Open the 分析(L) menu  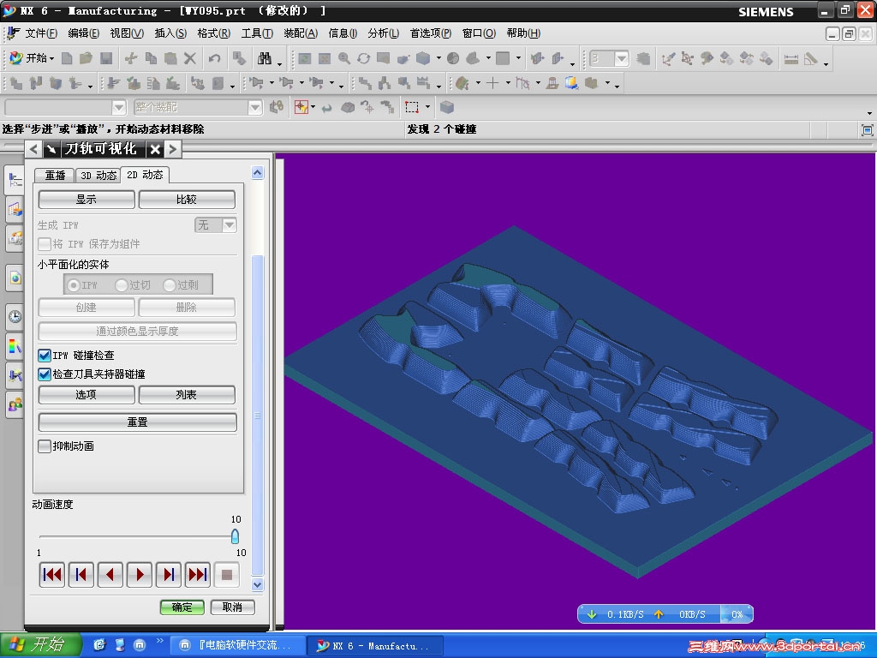coord(383,33)
